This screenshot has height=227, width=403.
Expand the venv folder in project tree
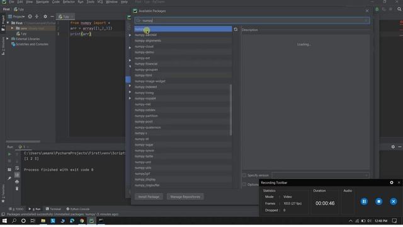(x=12, y=28)
